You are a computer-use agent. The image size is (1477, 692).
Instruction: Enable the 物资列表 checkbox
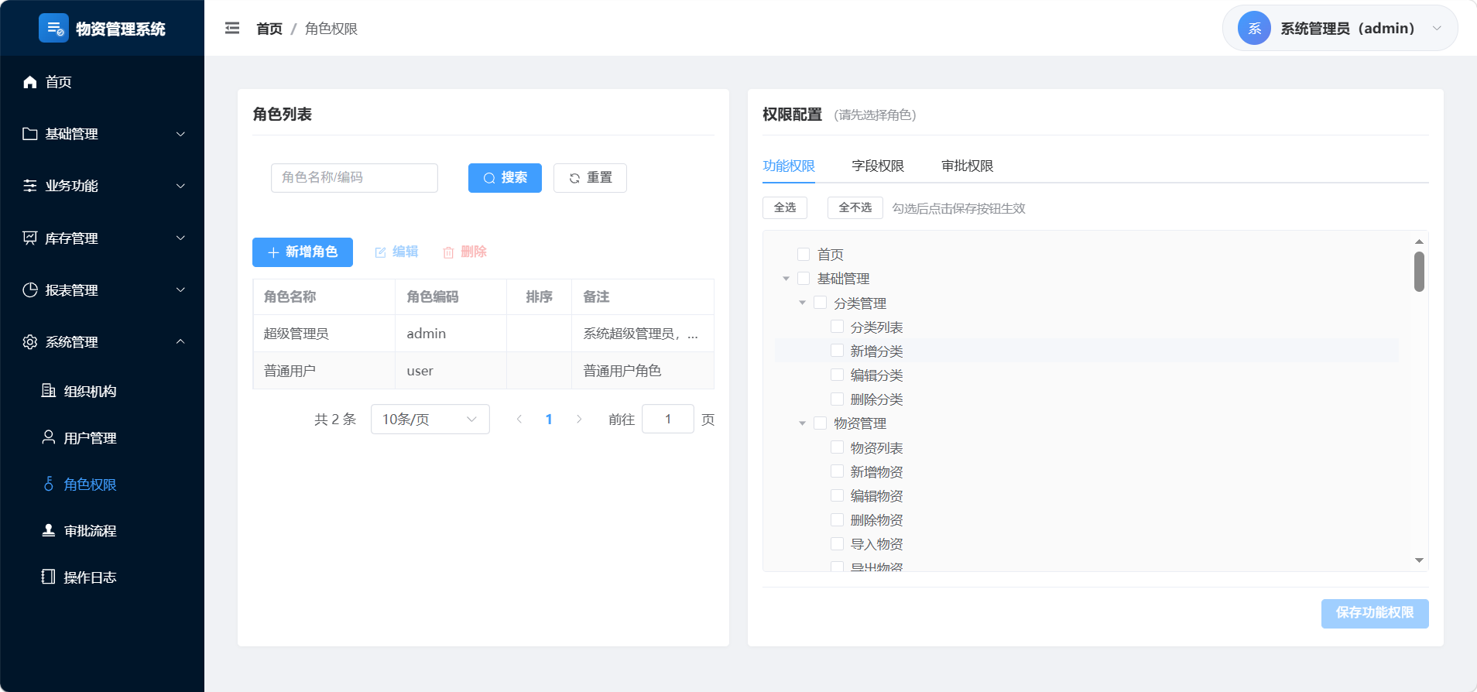pyautogui.click(x=837, y=447)
